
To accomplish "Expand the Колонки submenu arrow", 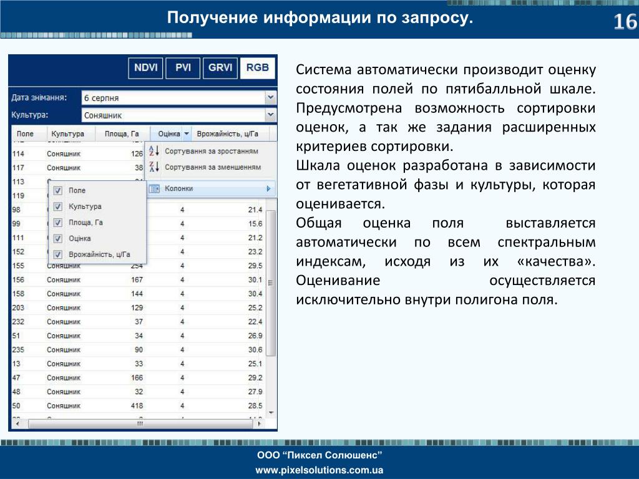I will (x=268, y=188).
